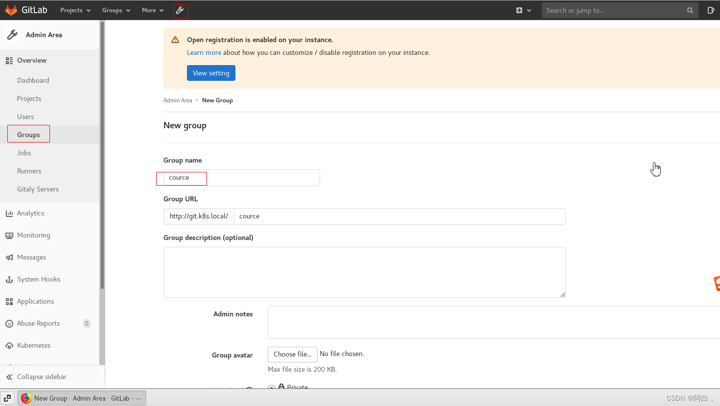720x406 pixels.
Task: Click the search magnifier icon
Action: (690, 10)
